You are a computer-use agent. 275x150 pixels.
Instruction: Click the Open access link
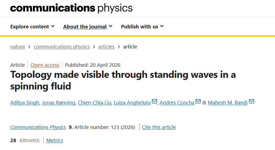point(45,65)
